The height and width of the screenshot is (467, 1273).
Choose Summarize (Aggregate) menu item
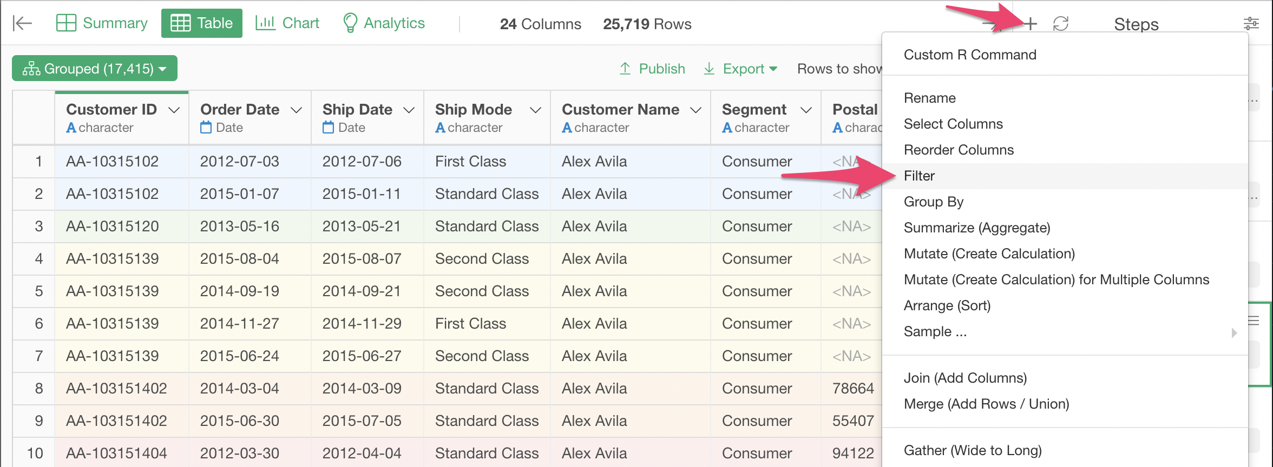(1065, 228)
